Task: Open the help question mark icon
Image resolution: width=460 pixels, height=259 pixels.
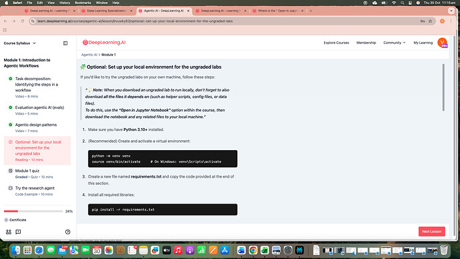Action: pos(68,232)
